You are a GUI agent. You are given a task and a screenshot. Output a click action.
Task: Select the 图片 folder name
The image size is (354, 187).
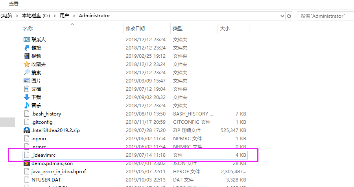(x=36, y=81)
